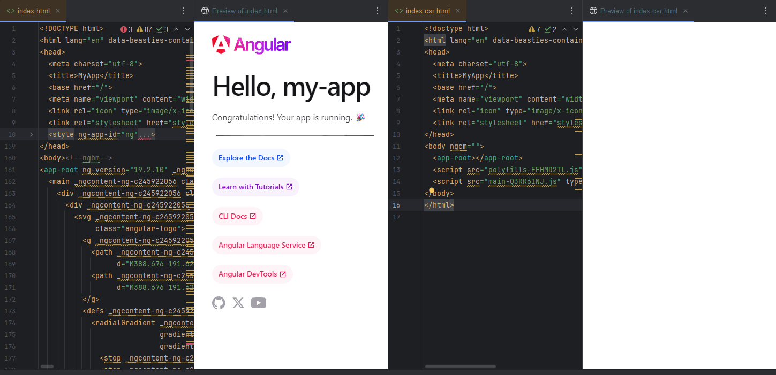This screenshot has height=375, width=776.
Task: Click the horizontal scrollbar in index.csr.html editor
Action: click(460, 366)
